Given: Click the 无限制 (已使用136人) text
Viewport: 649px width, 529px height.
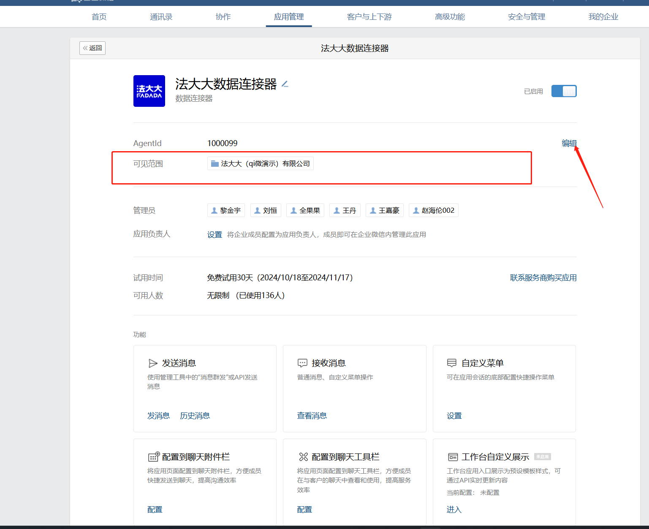Looking at the screenshot, I should click(246, 295).
